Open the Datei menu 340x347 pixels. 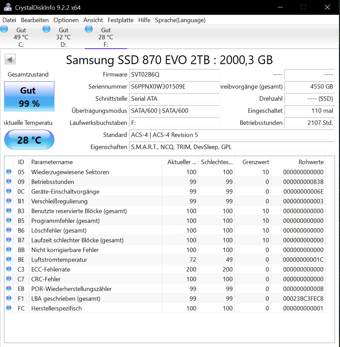9,20
